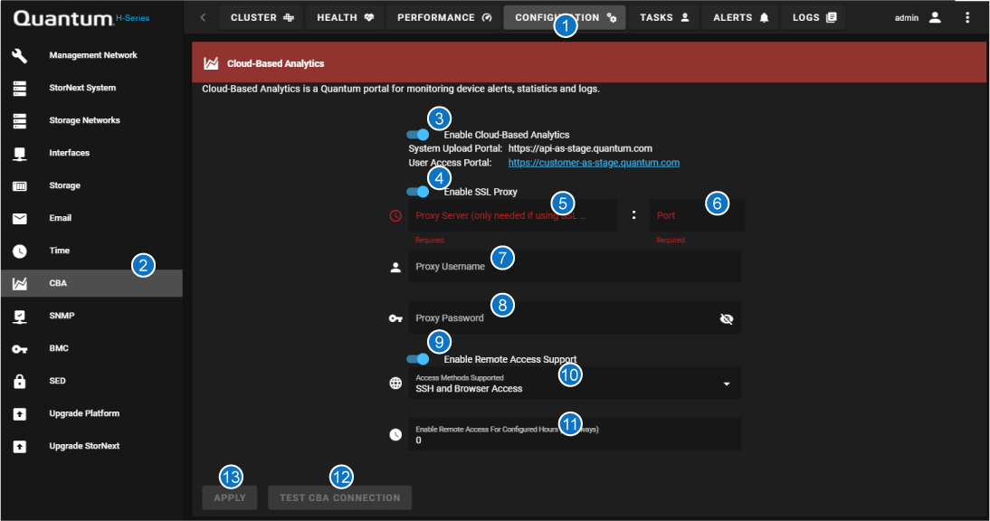Toggle Enable Cloud-Based Analytics switch
The height and width of the screenshot is (521, 990).
pos(417,135)
